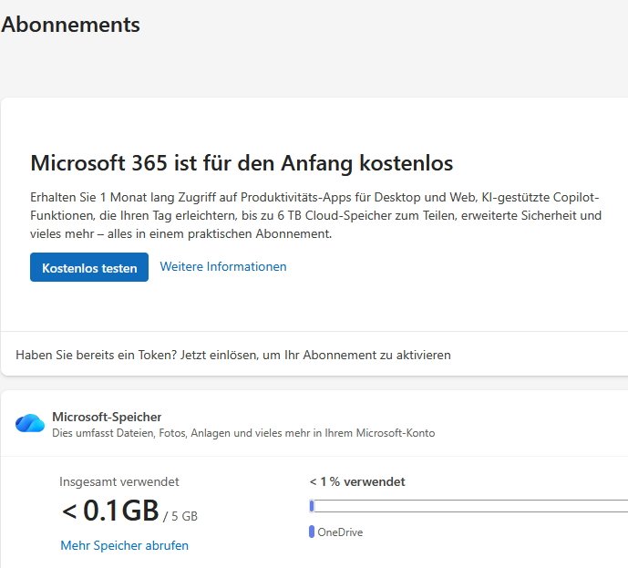
Task: Click the Microsoft-Speicher section title
Action: point(107,417)
